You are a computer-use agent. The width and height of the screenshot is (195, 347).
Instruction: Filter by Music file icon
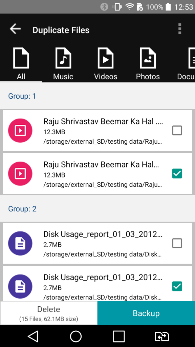(x=63, y=58)
